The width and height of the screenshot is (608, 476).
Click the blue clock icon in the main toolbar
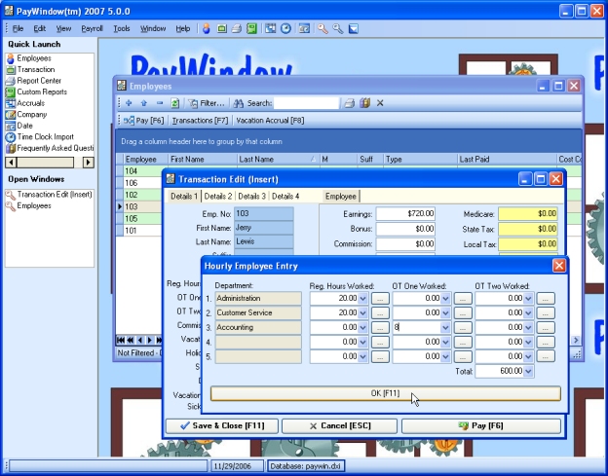285,28
